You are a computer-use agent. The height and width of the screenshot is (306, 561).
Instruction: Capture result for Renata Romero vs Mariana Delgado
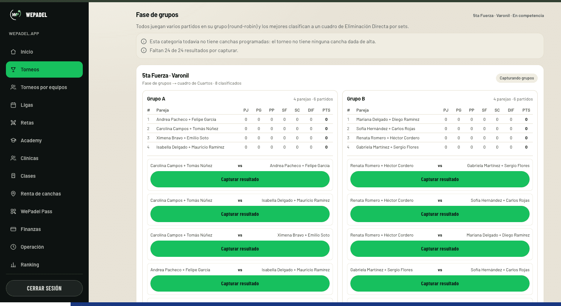440,249
